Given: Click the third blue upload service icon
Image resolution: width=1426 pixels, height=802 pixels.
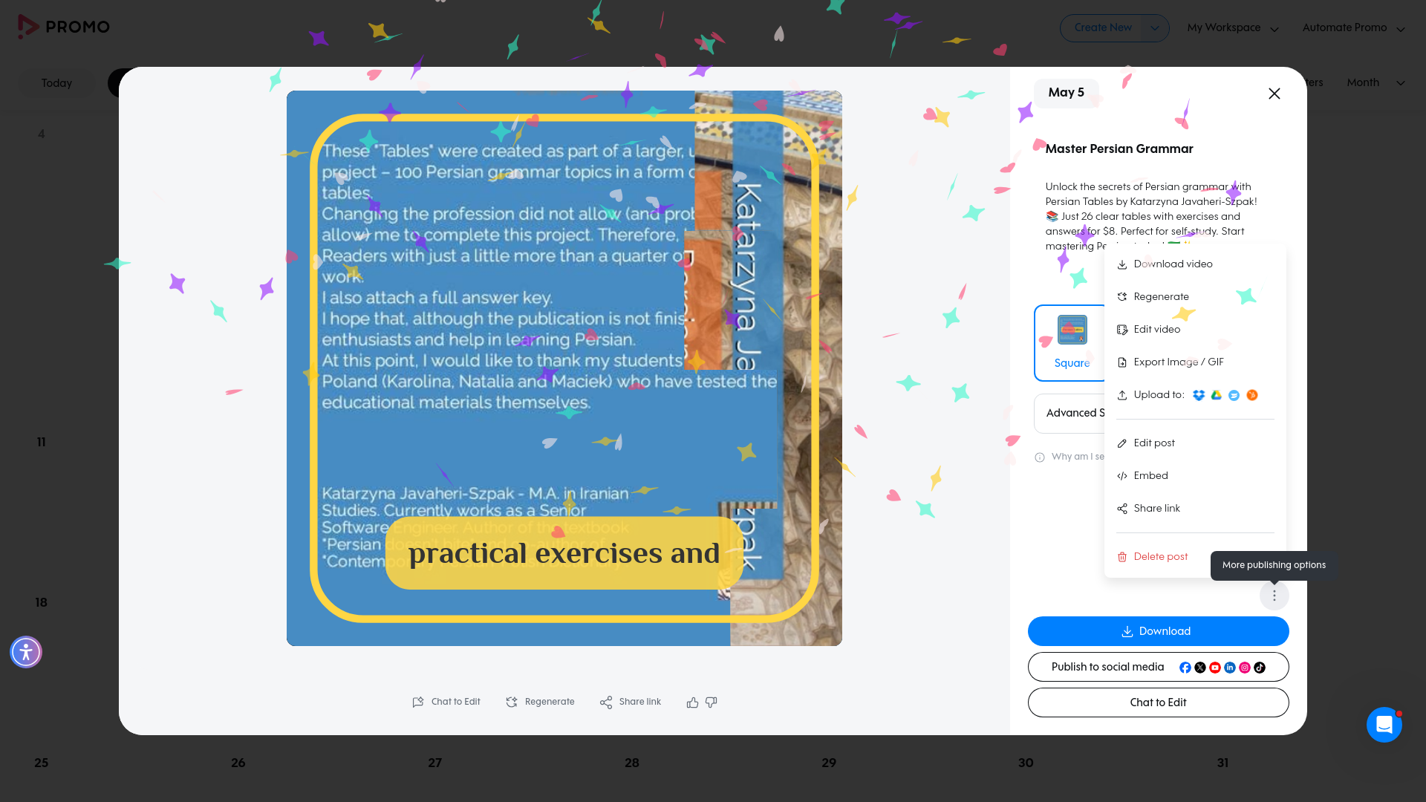Looking at the screenshot, I should click(1234, 395).
